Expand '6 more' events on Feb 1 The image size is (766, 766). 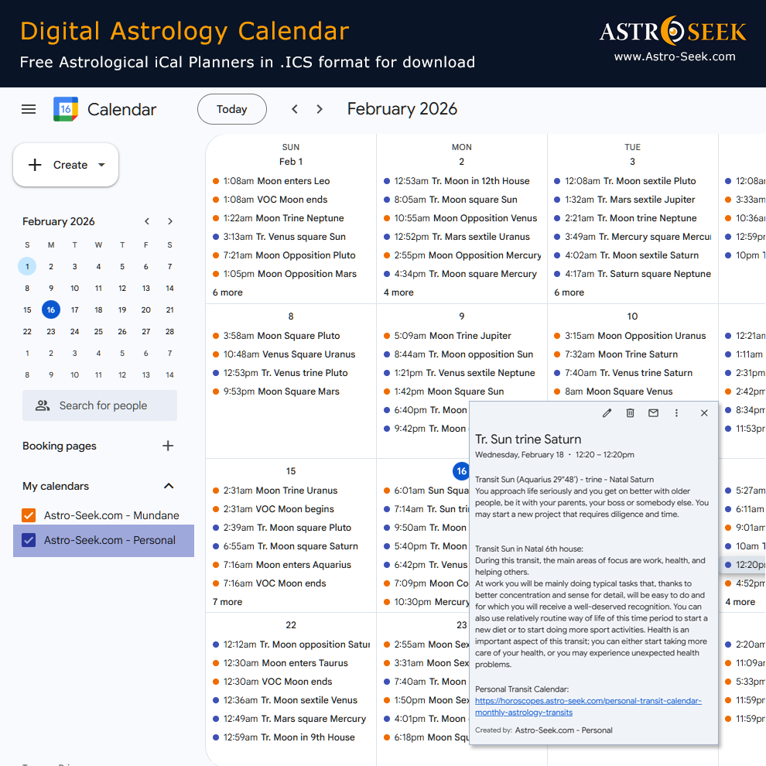tap(227, 292)
